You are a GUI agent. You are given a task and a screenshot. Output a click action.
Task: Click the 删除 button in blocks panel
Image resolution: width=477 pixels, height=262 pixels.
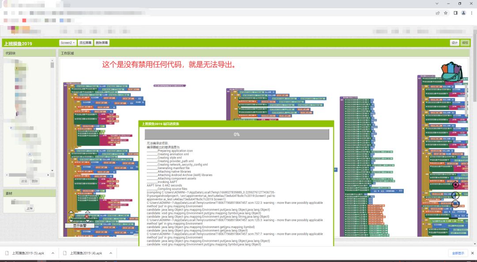click(35, 181)
